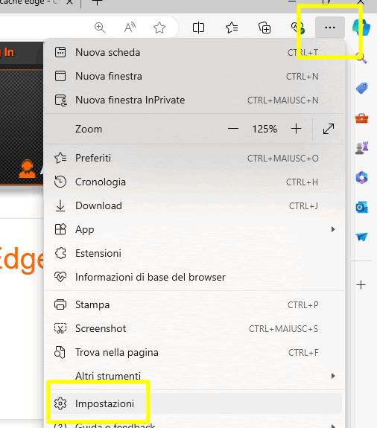377x428 pixels.
Task: Open the Split screen toolbar icon
Action: (198, 28)
